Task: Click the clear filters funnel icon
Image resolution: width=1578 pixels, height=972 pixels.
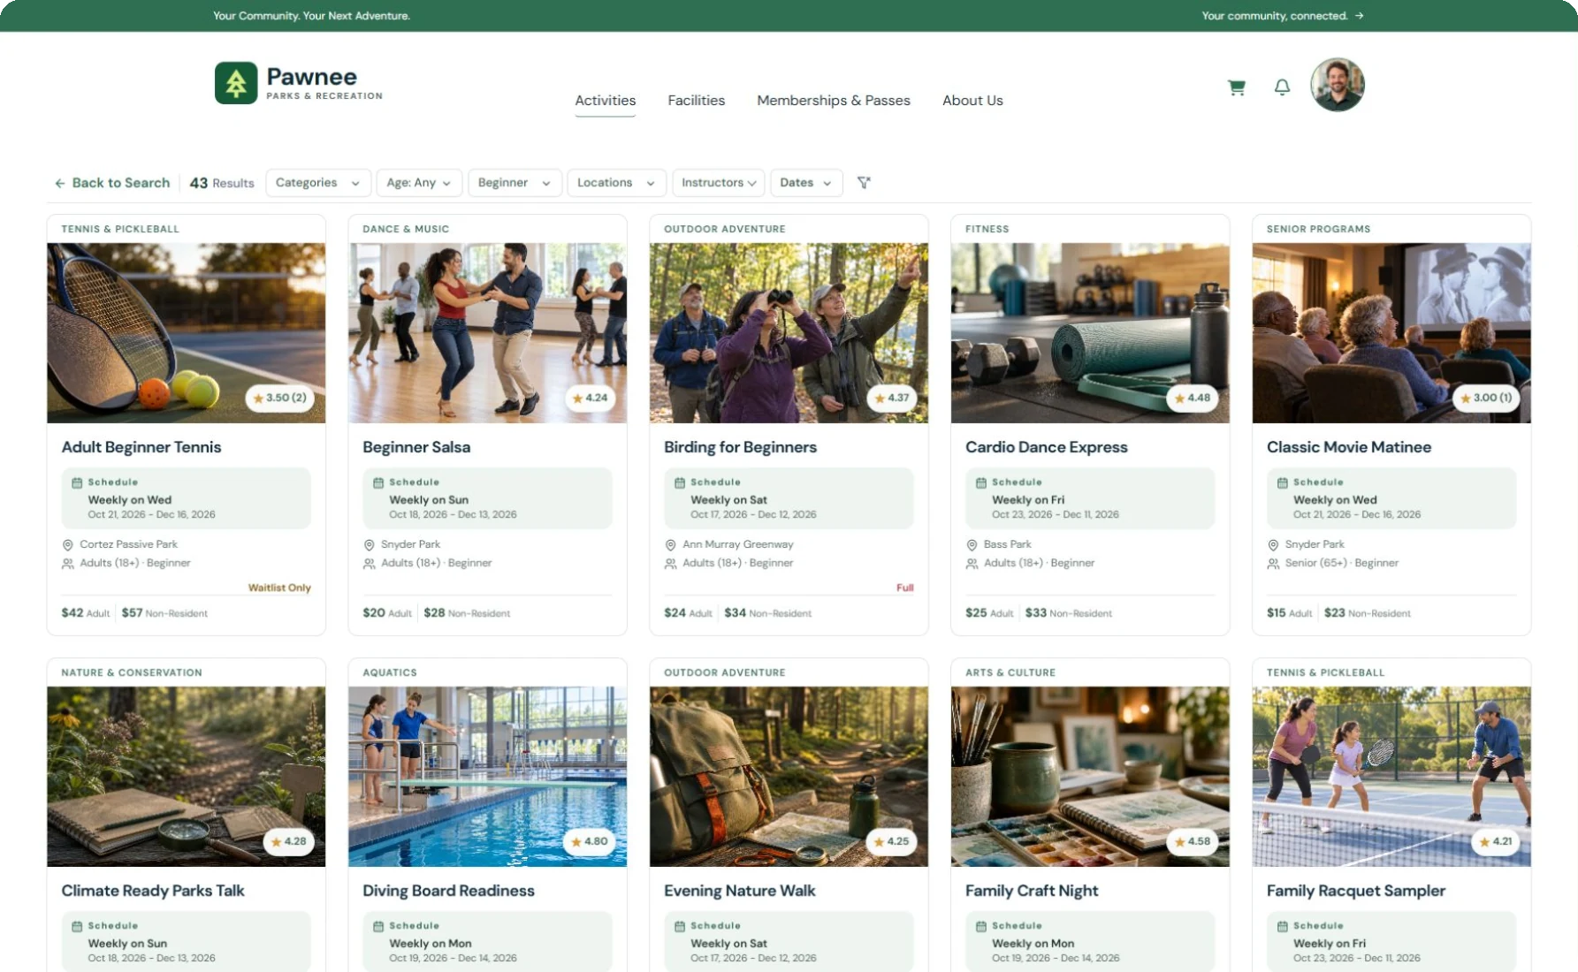Action: (864, 182)
